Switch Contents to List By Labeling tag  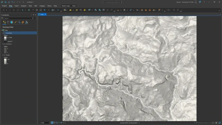pos(23,22)
